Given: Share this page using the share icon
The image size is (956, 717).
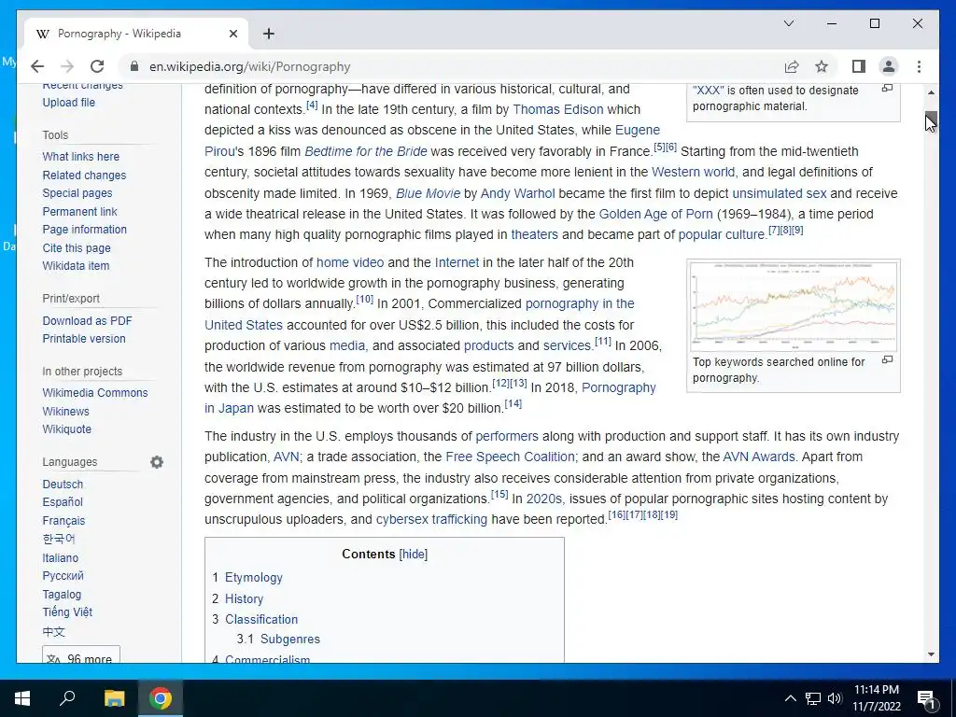Looking at the screenshot, I should (792, 66).
